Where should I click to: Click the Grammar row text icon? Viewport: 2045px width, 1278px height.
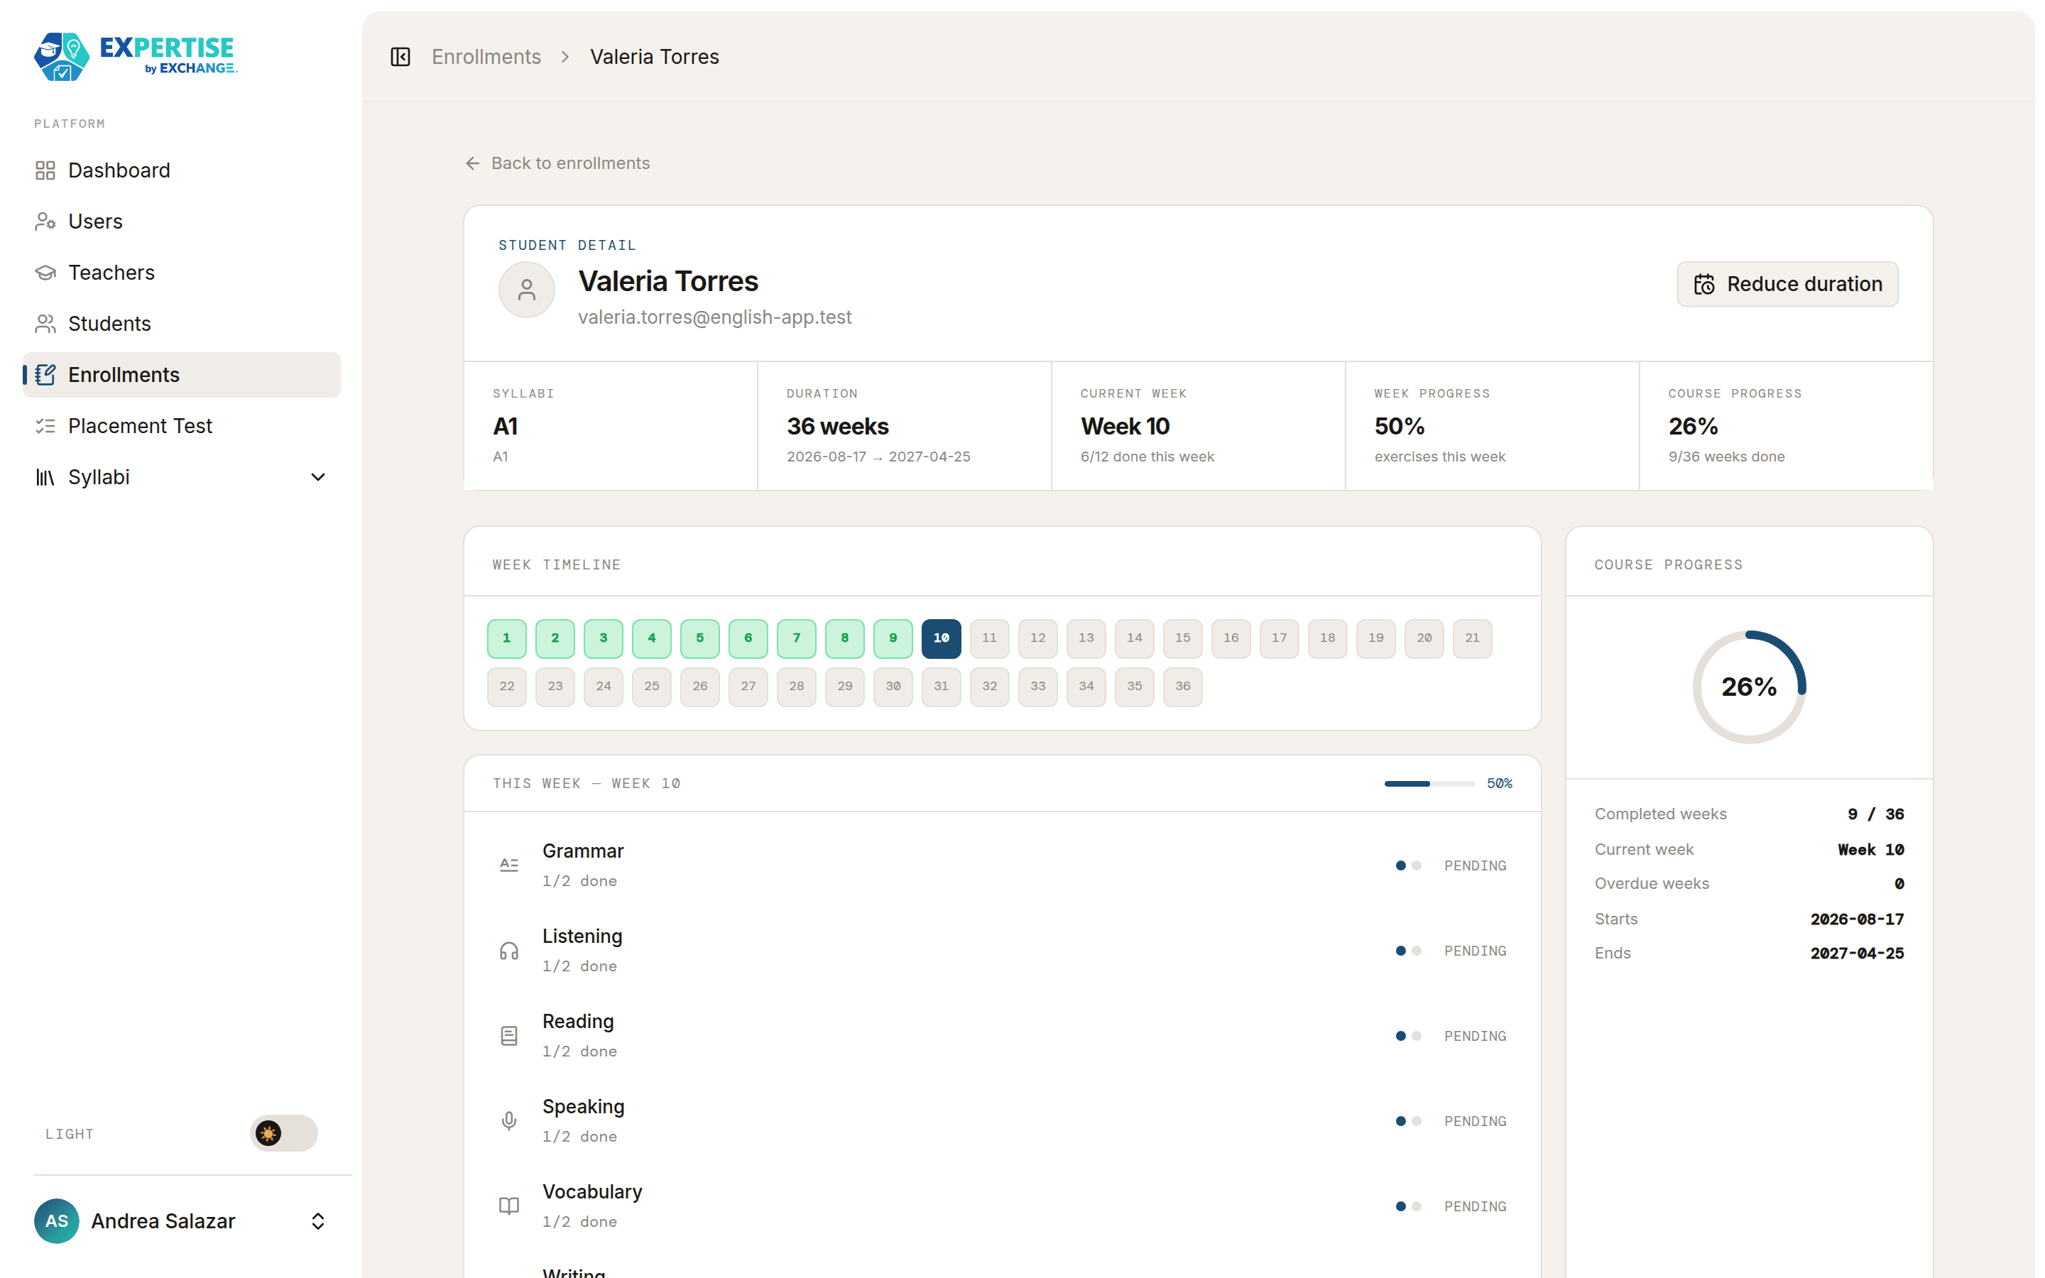tap(508, 865)
